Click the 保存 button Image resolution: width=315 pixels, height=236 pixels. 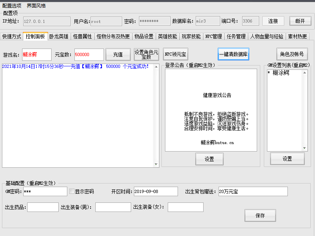click(260, 215)
